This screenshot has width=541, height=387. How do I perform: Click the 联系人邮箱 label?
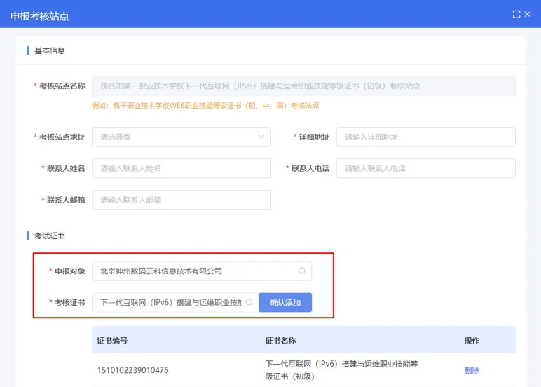coord(66,200)
